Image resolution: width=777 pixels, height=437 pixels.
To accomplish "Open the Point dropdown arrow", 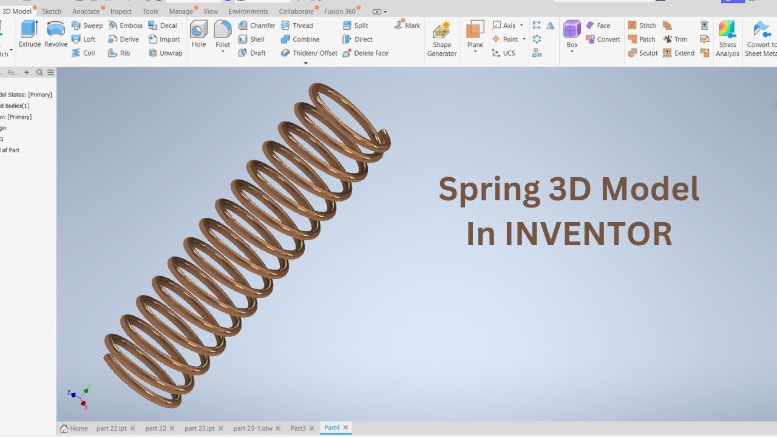I will 524,39.
